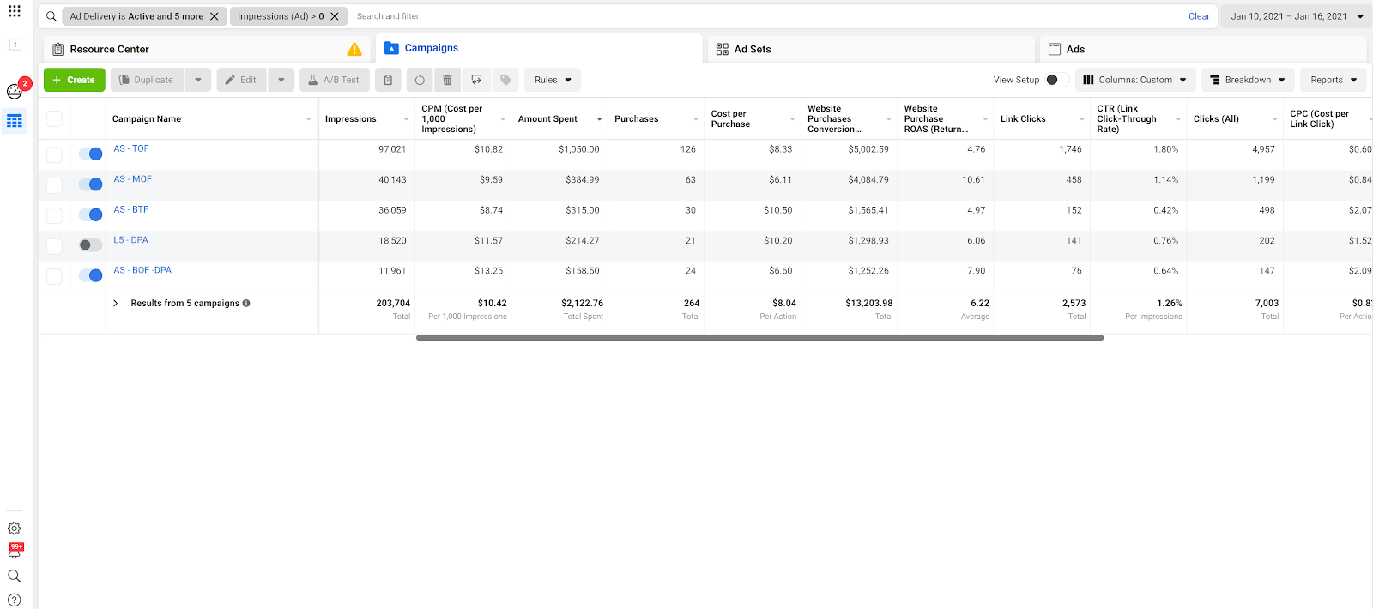Open Account Overview gauge icon
Screen dimensions: 1373x609
pyautogui.click(x=15, y=92)
